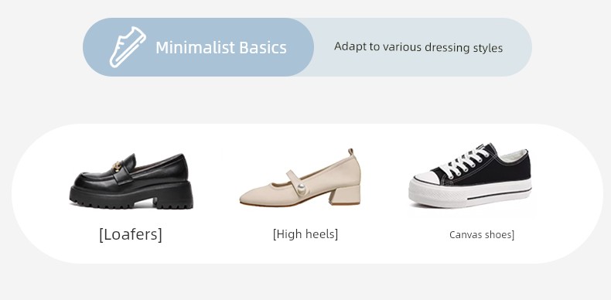Click the gold buckle on the loafer
The height and width of the screenshot is (300, 611).
pos(117,167)
